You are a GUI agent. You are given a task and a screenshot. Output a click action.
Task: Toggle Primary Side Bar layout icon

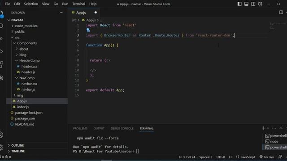[x=239, y=4]
